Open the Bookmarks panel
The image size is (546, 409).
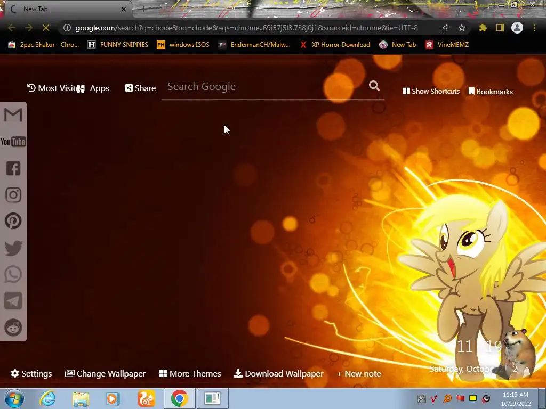click(x=491, y=92)
